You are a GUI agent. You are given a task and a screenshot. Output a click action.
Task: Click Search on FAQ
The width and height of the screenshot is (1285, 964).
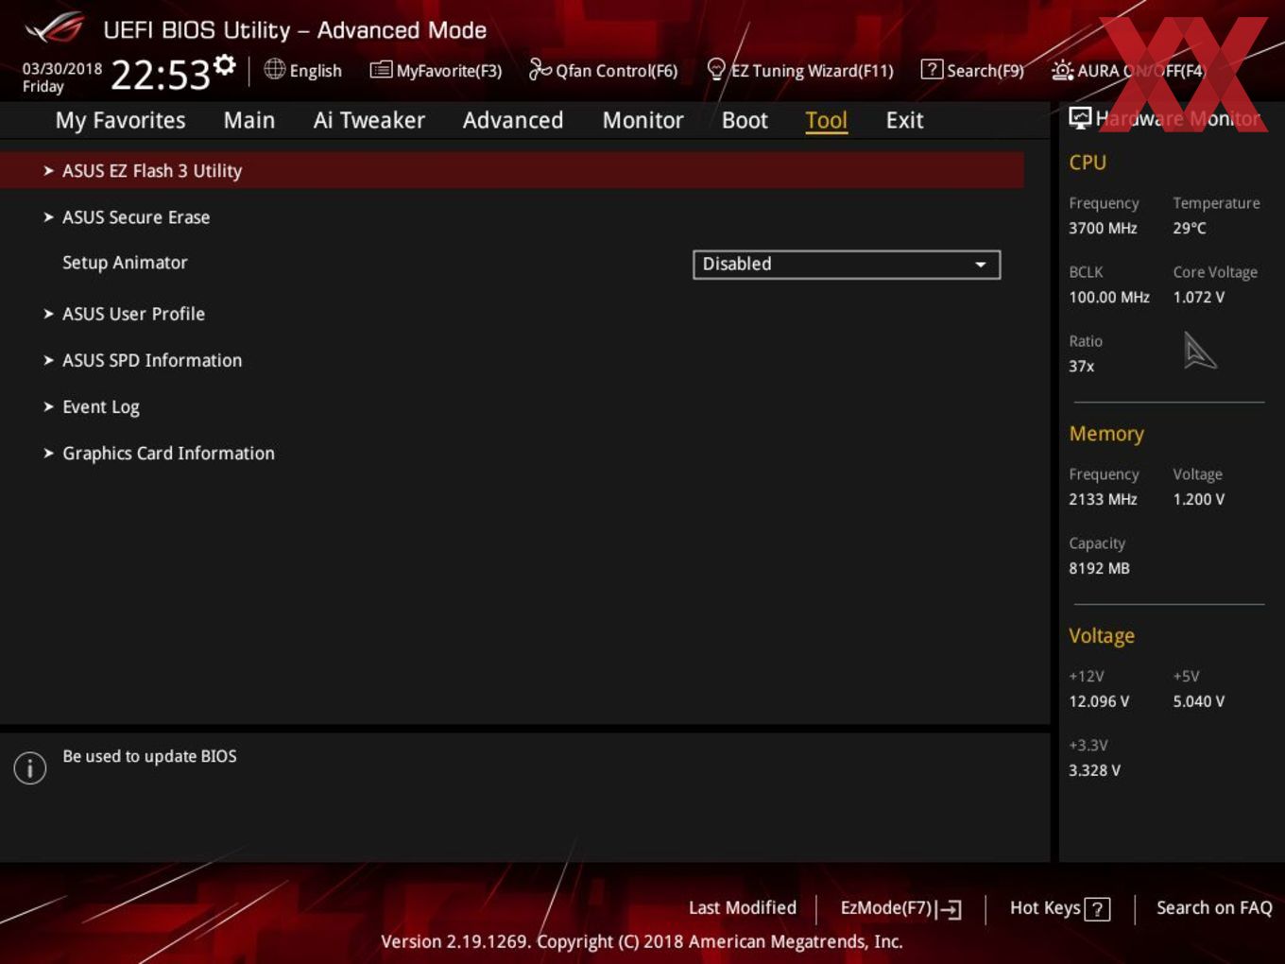pyautogui.click(x=1214, y=908)
